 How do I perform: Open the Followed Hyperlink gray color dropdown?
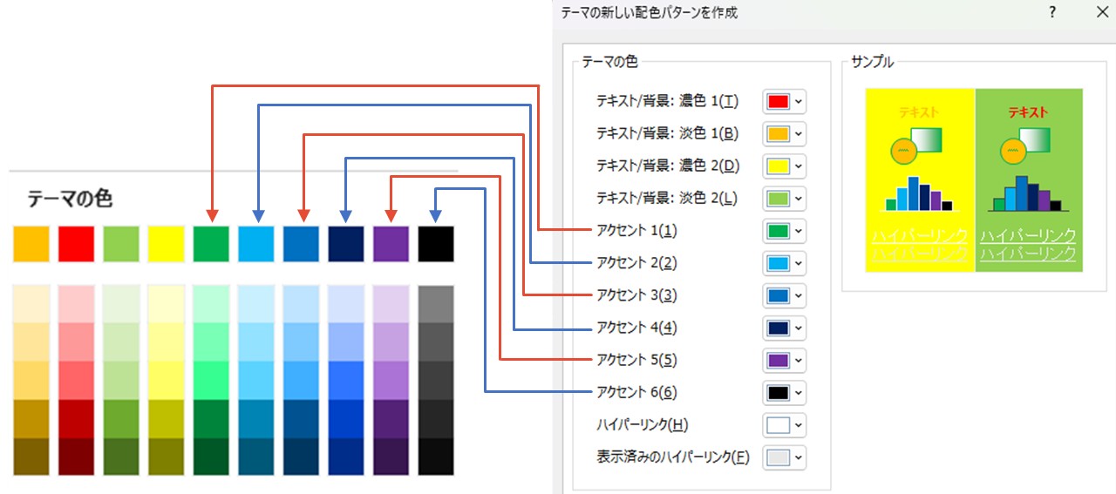point(784,457)
